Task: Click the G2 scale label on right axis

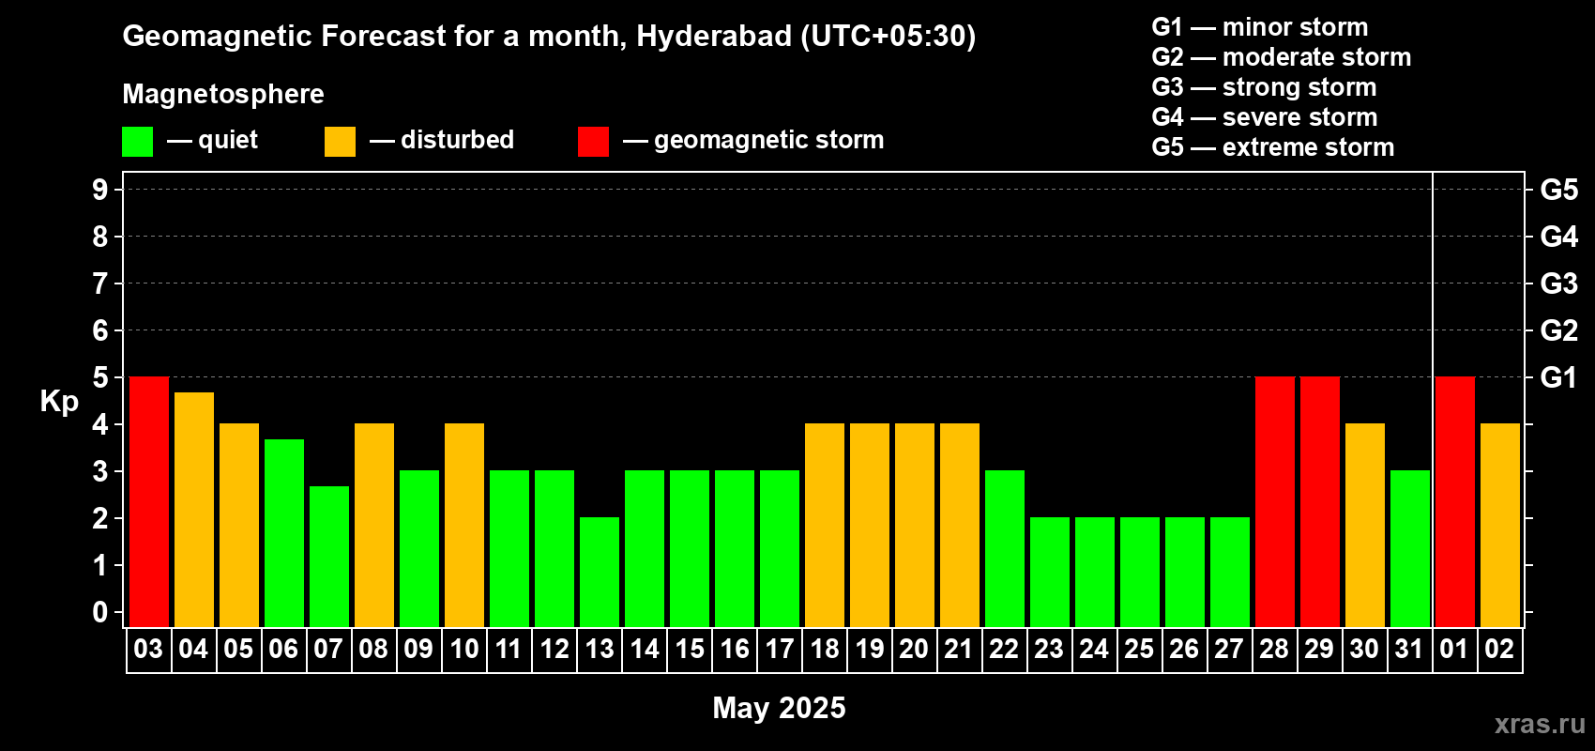Action: click(1559, 330)
